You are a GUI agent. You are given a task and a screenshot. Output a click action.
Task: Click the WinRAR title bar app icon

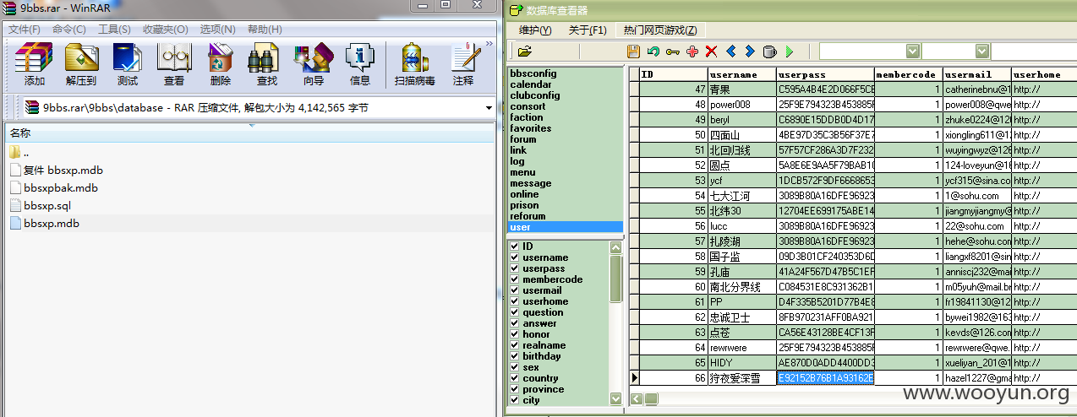tap(9, 7)
